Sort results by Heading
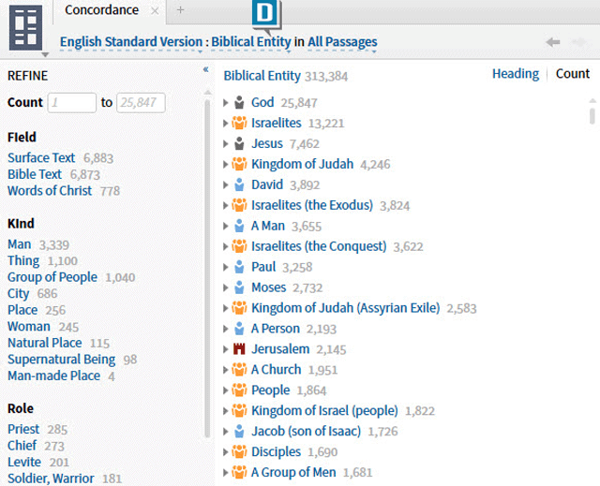 (x=516, y=74)
